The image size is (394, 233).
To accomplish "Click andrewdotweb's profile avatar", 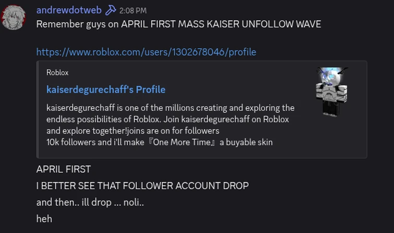I will click(13, 18).
